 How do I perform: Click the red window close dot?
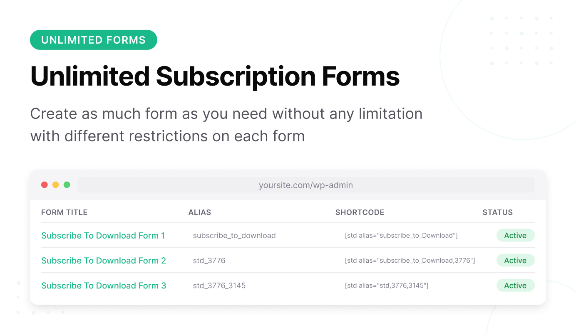coord(45,185)
